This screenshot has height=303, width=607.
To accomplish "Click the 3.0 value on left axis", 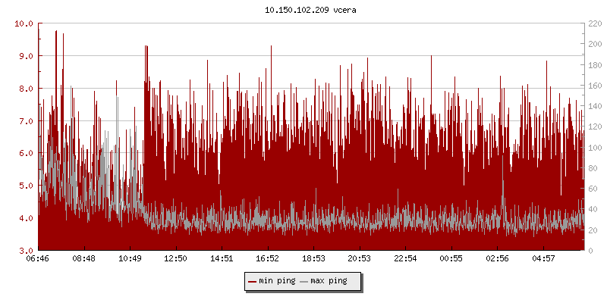I will 27,251.
